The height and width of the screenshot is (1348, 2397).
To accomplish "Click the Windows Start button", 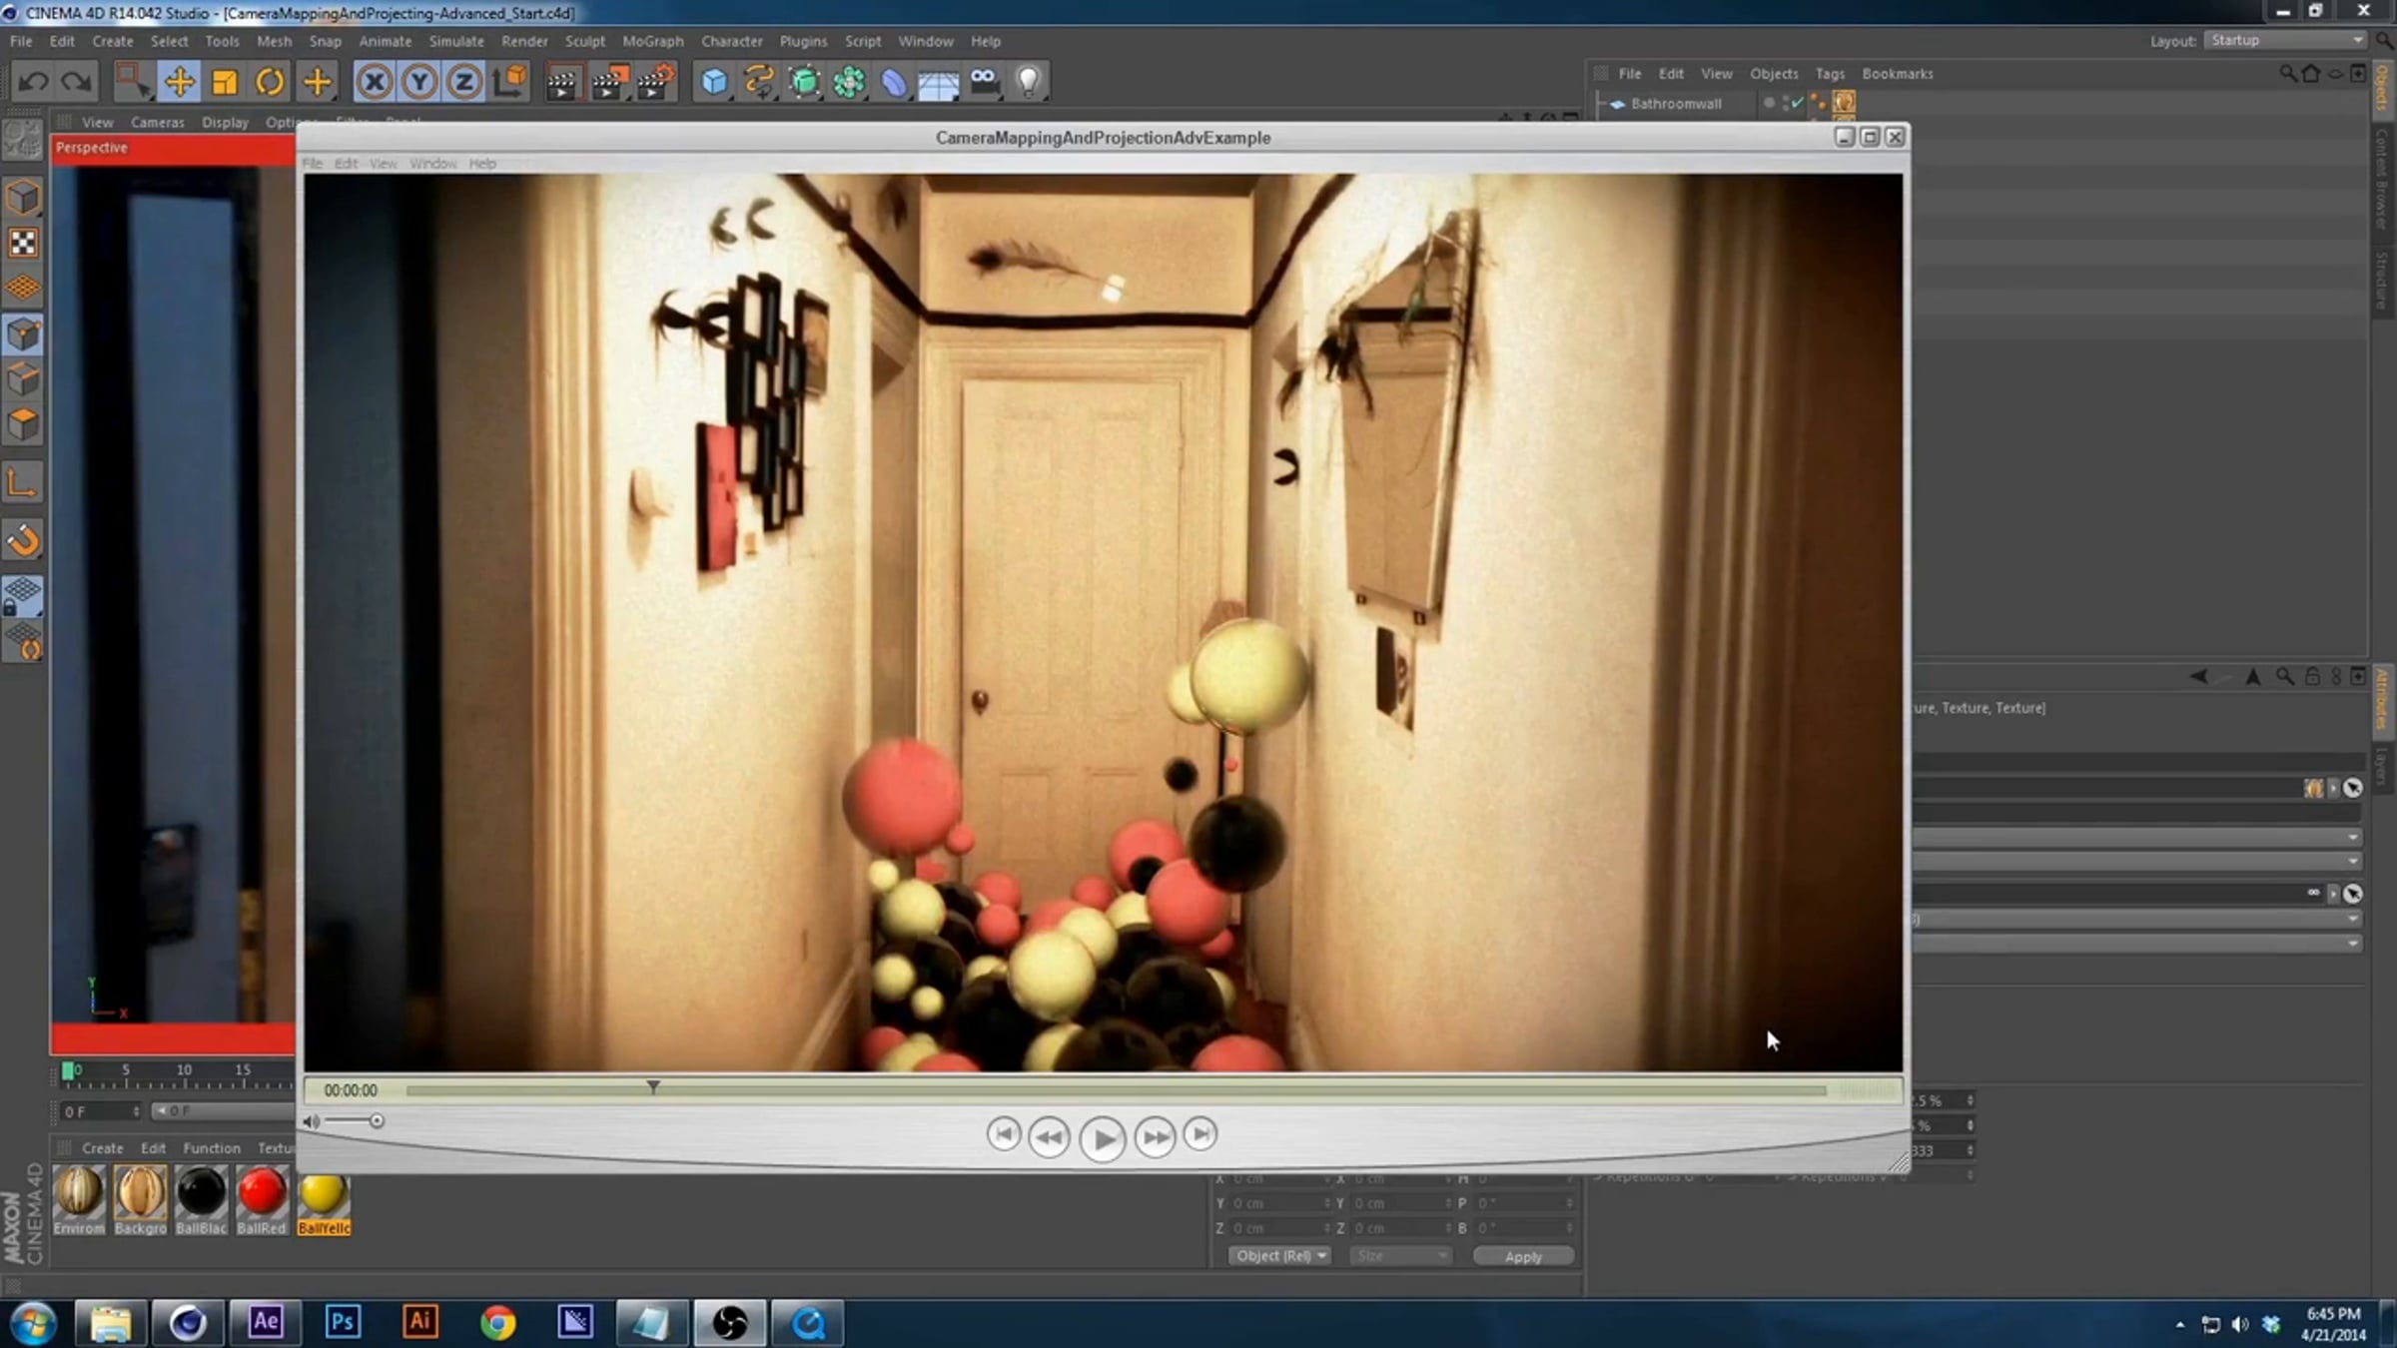I will coord(32,1324).
